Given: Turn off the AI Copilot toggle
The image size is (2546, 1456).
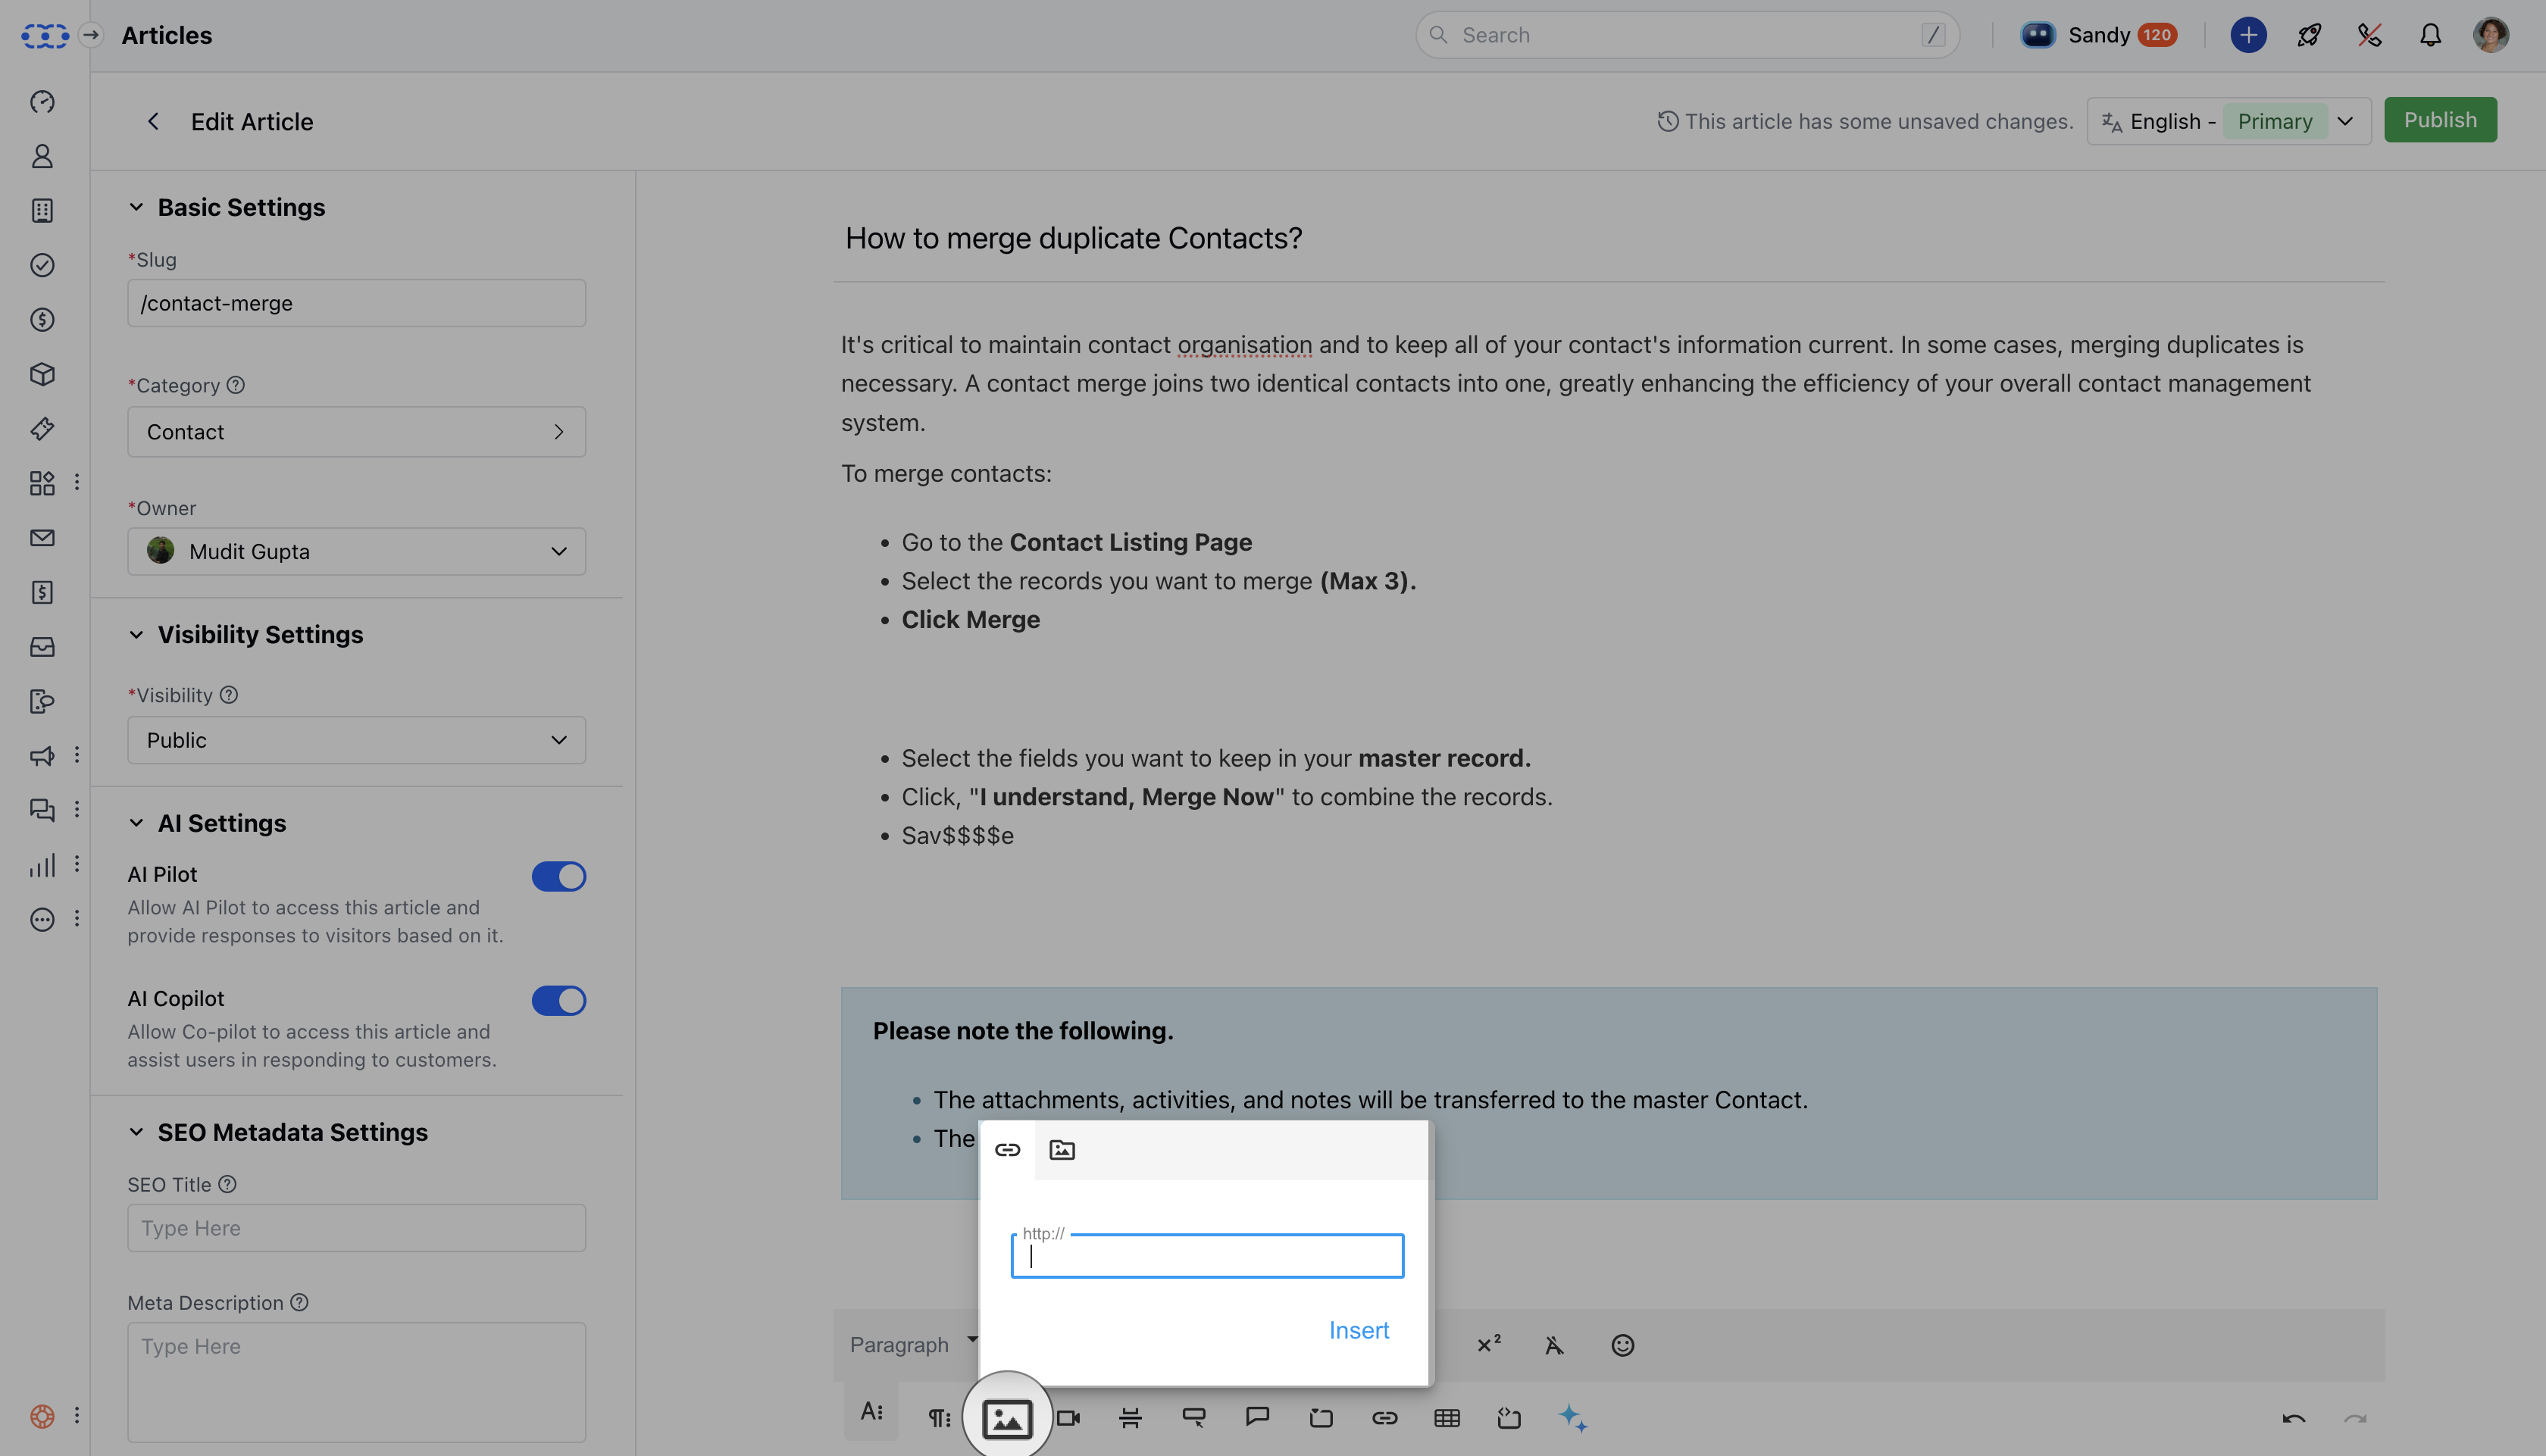Looking at the screenshot, I should pos(558,1000).
